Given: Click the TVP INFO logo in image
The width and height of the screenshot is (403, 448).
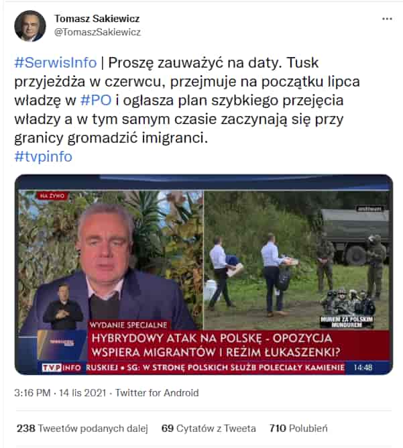Looking at the screenshot, I should (x=62, y=368).
